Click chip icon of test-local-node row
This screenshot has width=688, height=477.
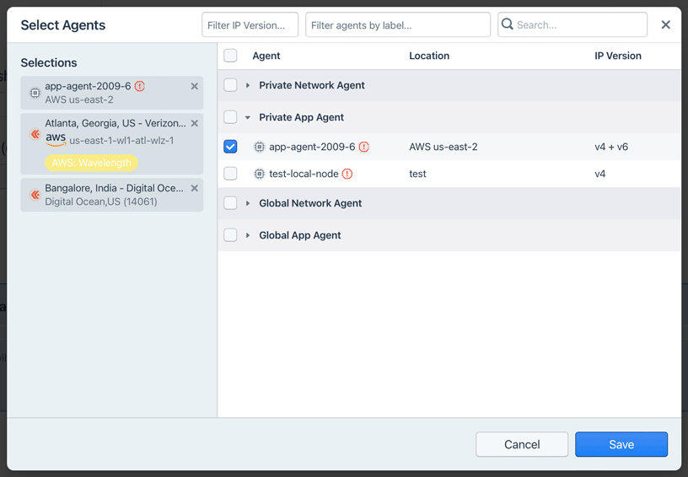pos(260,174)
